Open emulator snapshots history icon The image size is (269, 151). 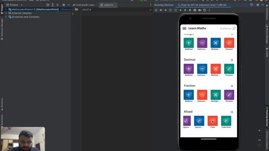point(205,10)
